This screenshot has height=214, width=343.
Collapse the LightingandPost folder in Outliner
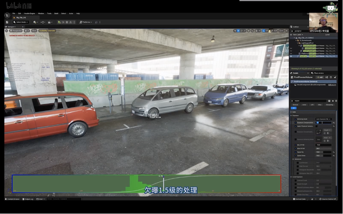(x=298, y=43)
